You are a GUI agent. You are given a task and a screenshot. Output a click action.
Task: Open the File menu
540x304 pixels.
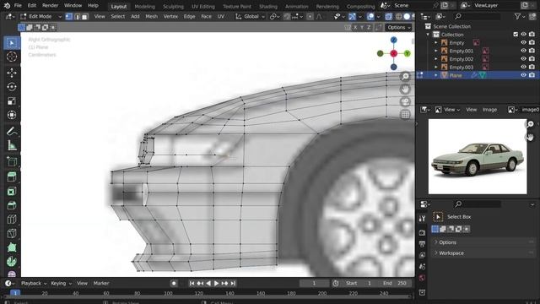tap(18, 6)
